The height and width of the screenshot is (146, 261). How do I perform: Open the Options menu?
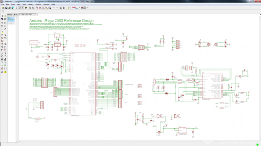tap(38, 5)
